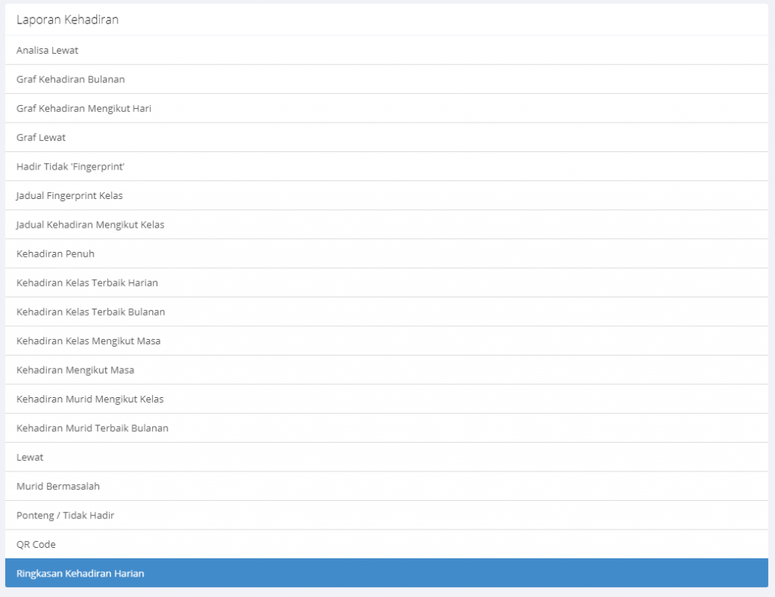Select Kehadiran Kelas Terbaik Bulanan
This screenshot has height=597, width=775.
387,312
